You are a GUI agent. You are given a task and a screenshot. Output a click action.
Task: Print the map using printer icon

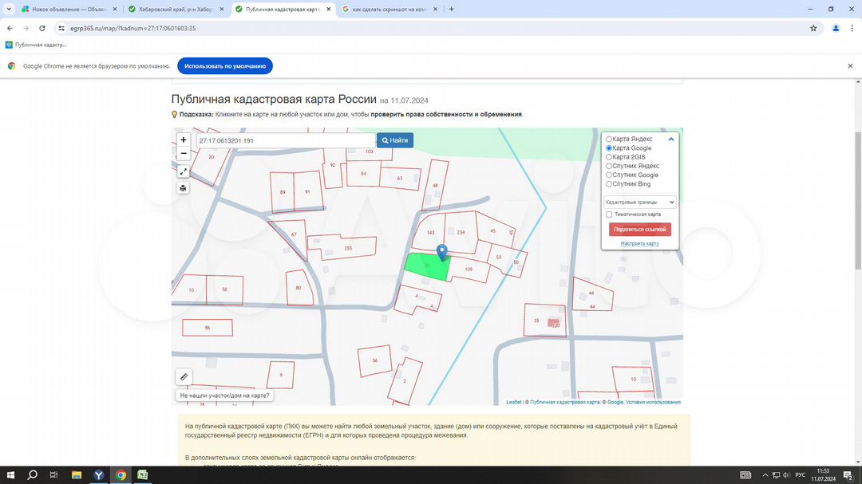[x=184, y=188]
